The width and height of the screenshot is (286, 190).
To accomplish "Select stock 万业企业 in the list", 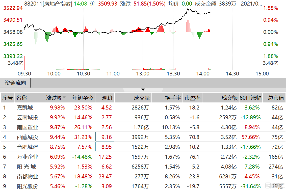I will coord(28,157).
